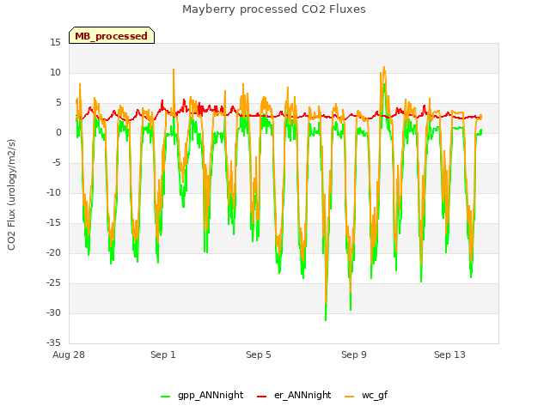Click the -20 y-axis tick label

[x=54, y=252]
